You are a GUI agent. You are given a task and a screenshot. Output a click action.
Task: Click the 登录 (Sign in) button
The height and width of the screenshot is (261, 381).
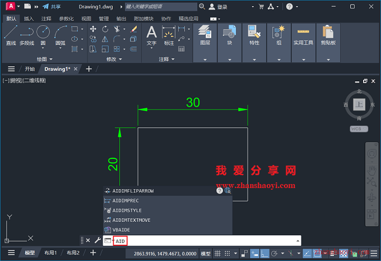pyautogui.click(x=218, y=7)
